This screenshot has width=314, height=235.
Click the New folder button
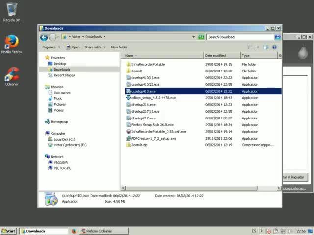(119, 47)
